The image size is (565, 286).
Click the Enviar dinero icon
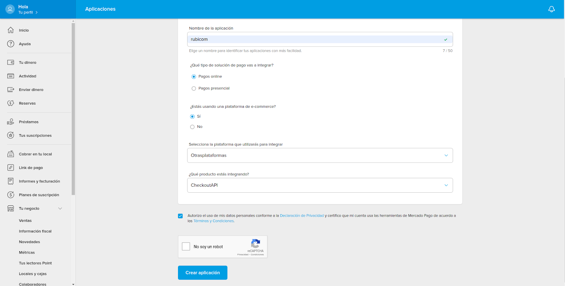11,90
